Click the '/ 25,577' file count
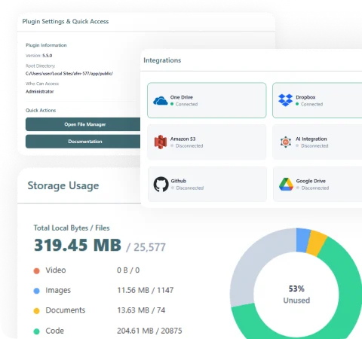362x339 pixels. pos(146,247)
